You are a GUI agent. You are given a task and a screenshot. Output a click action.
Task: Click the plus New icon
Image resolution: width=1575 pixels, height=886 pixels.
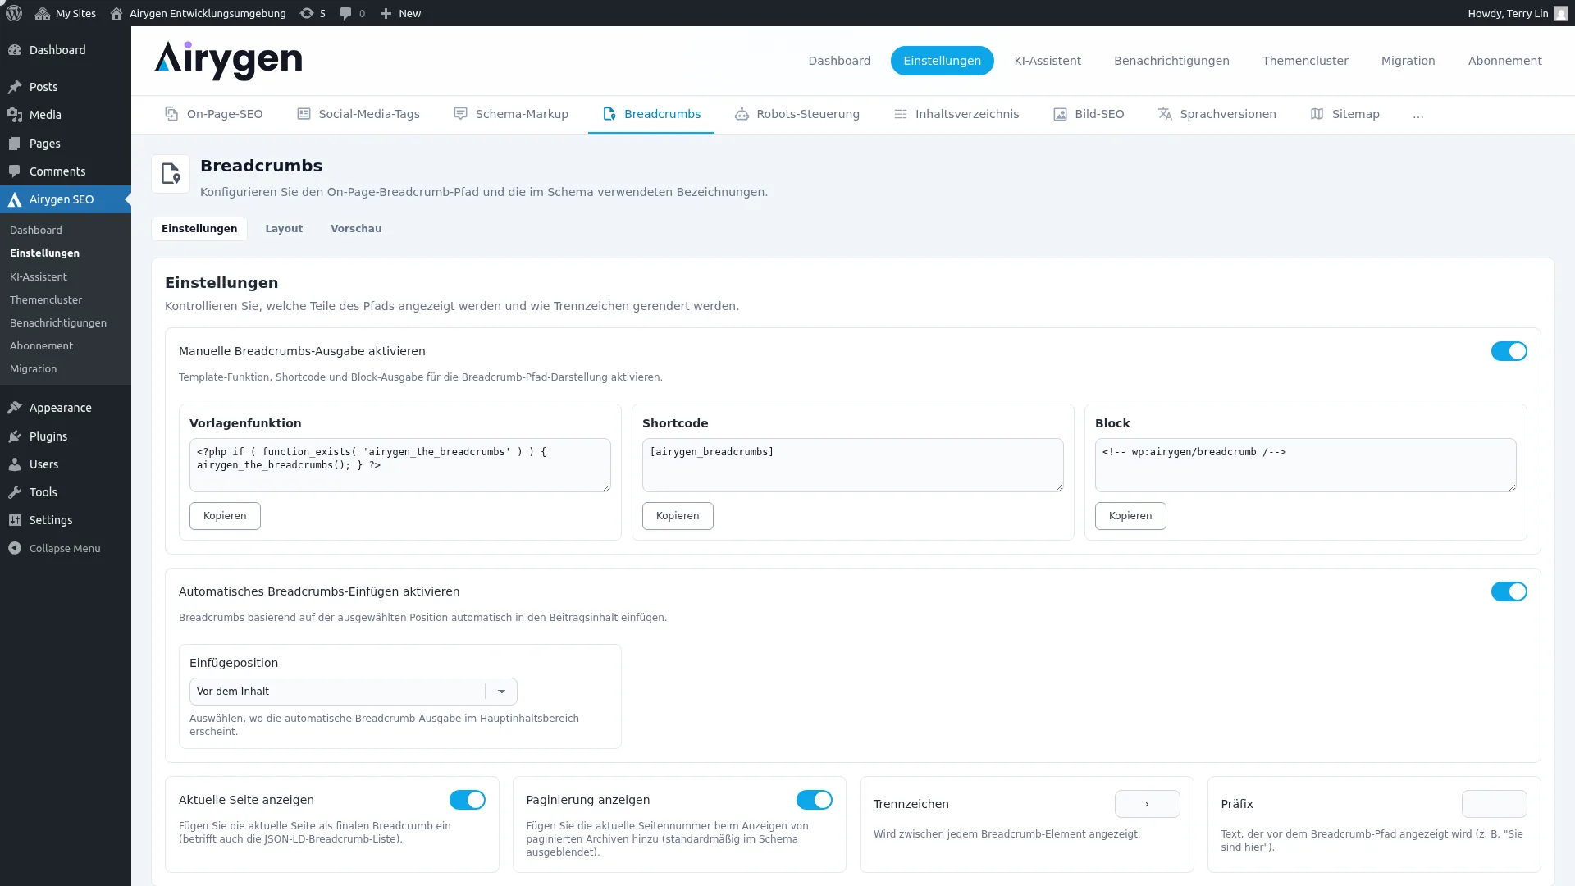coord(386,13)
